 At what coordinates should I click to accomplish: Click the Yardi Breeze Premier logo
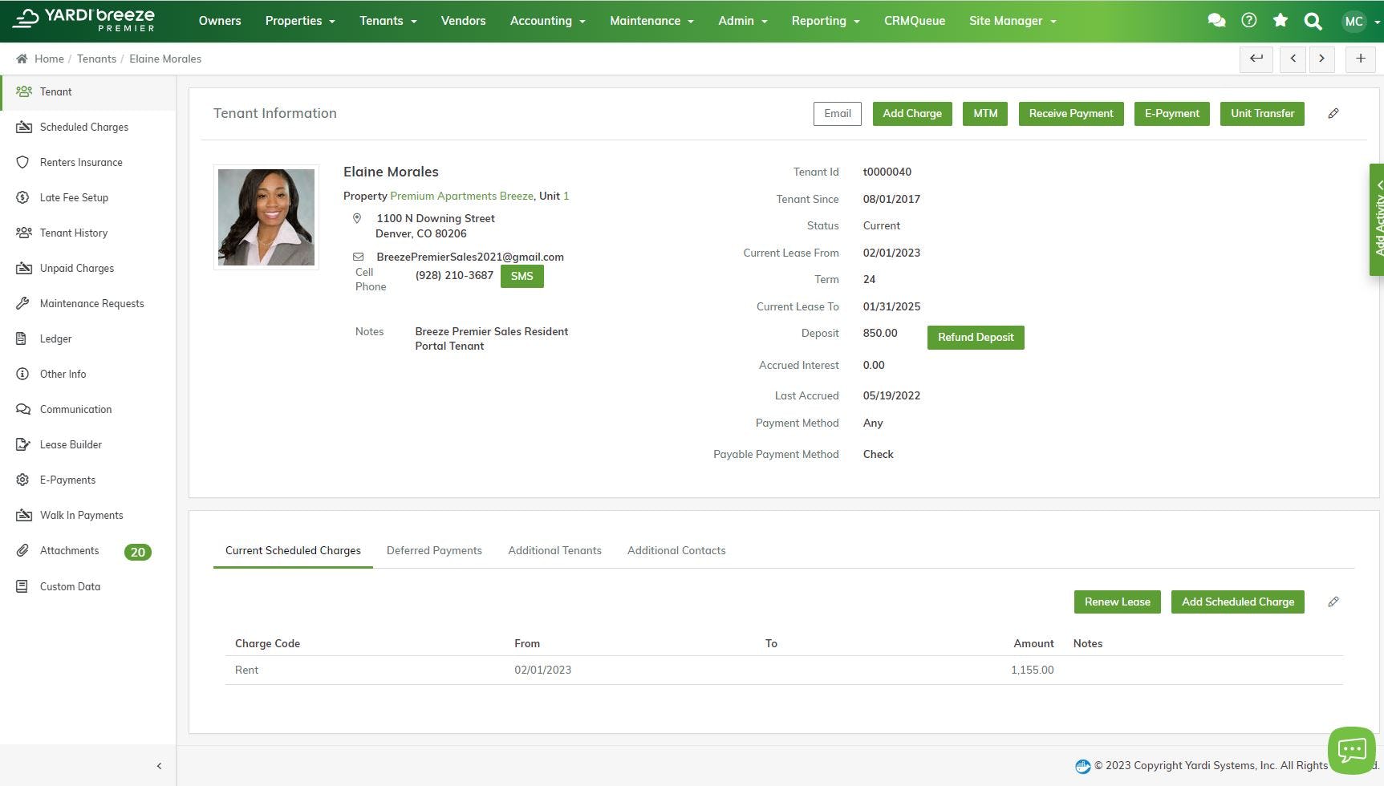click(84, 20)
